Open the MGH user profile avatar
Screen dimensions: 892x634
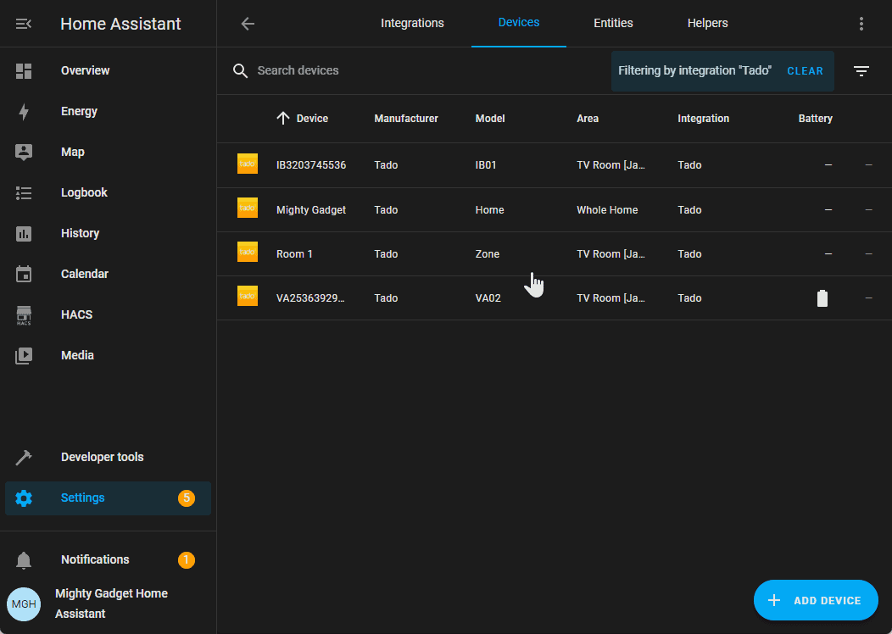(24, 604)
